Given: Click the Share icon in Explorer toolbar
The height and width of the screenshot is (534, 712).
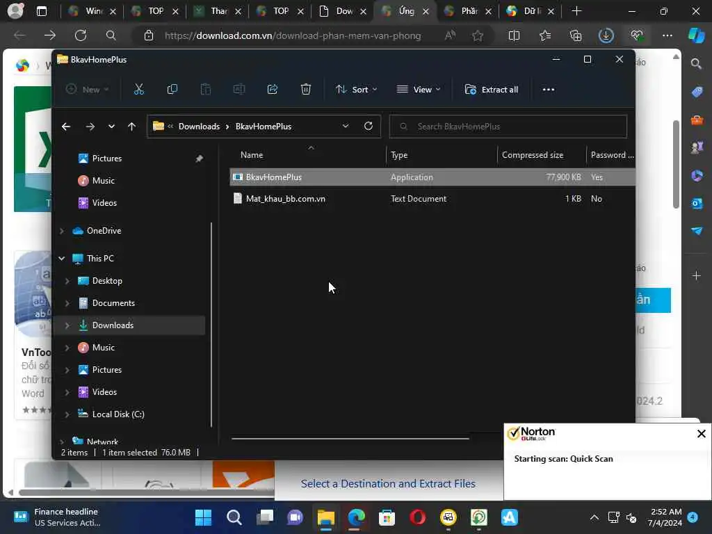Looking at the screenshot, I should tap(273, 90).
